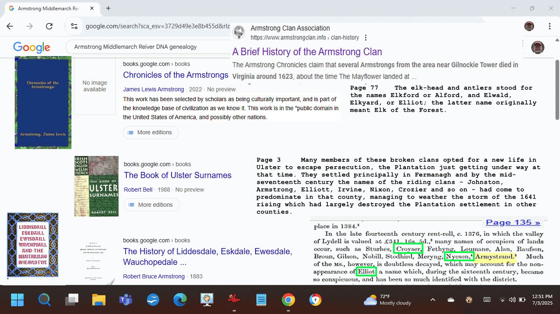Open 'A Brief History of the Armstrong Clan'
This screenshot has height=314, width=560.
(307, 52)
